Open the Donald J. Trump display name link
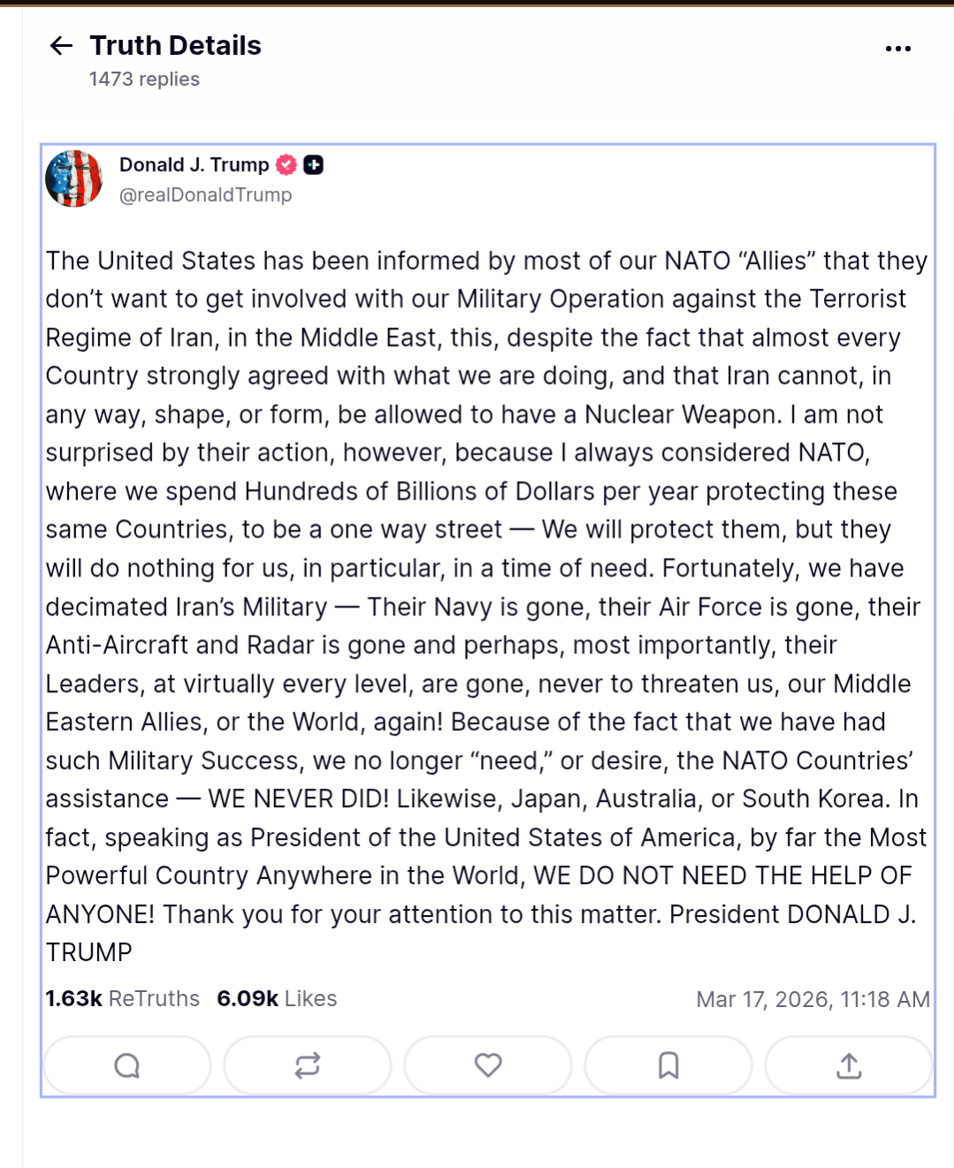954x1168 pixels. tap(194, 165)
